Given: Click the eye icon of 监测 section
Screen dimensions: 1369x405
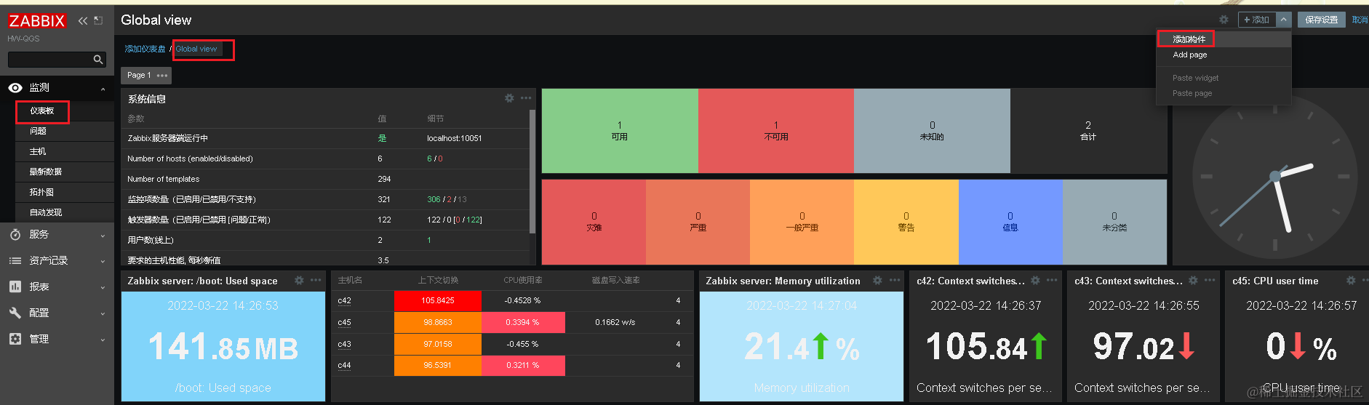Looking at the screenshot, I should (x=15, y=87).
